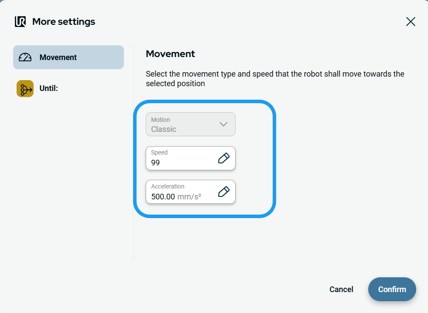
Task: Click the Acceleration pencil edit icon
Action: point(223,192)
